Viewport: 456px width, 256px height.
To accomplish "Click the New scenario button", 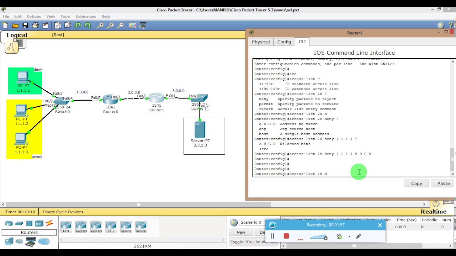I will tap(241, 232).
